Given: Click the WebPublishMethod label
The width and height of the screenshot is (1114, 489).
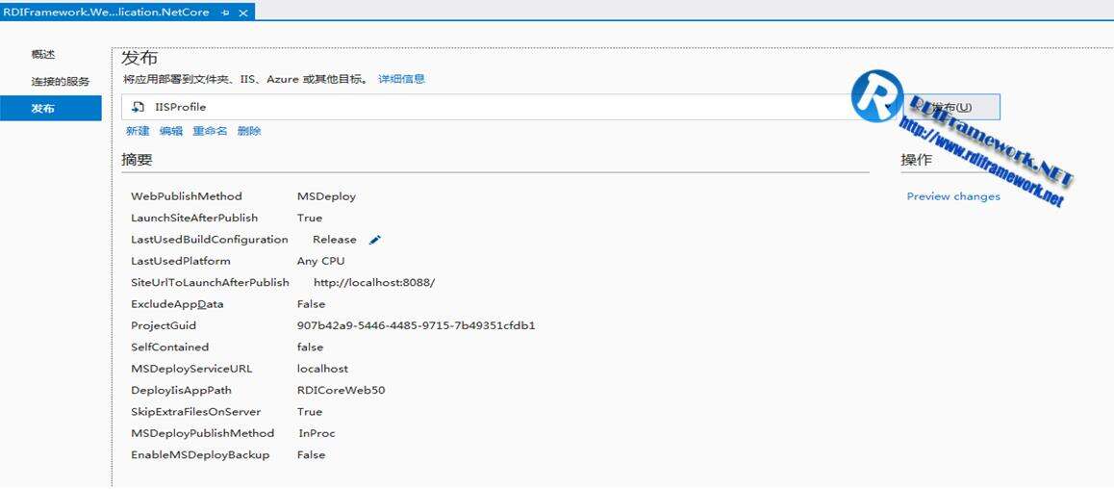Looking at the screenshot, I should pyautogui.click(x=186, y=196).
